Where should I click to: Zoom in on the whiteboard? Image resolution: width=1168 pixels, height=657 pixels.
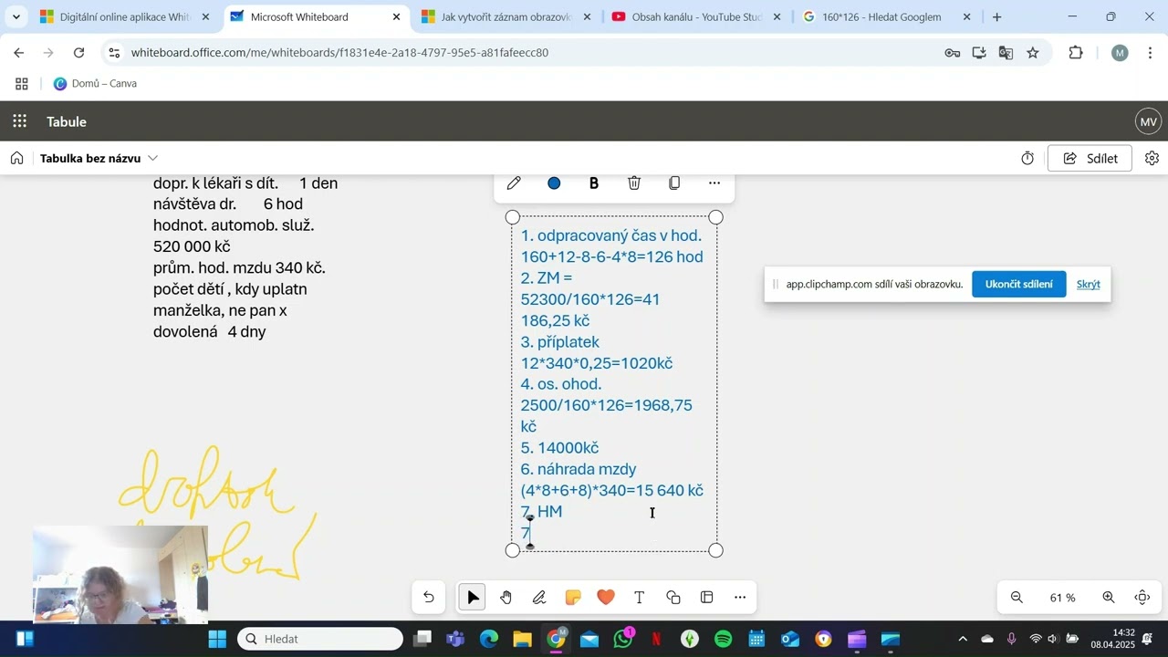(1109, 598)
